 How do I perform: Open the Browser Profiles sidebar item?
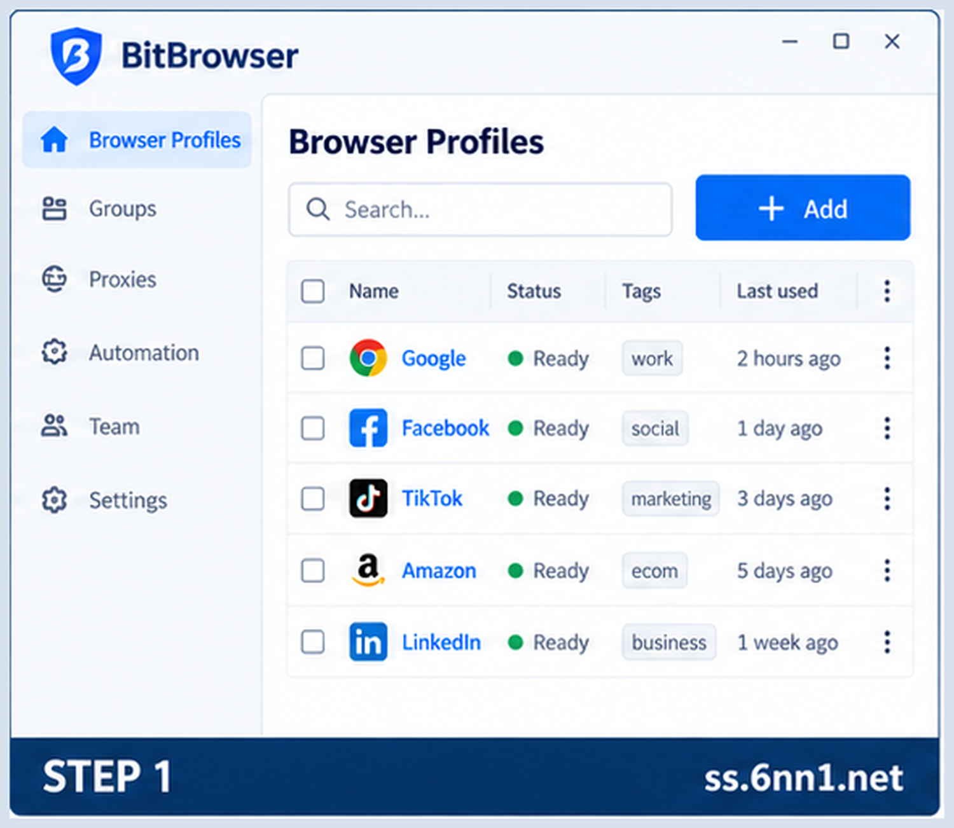[137, 140]
